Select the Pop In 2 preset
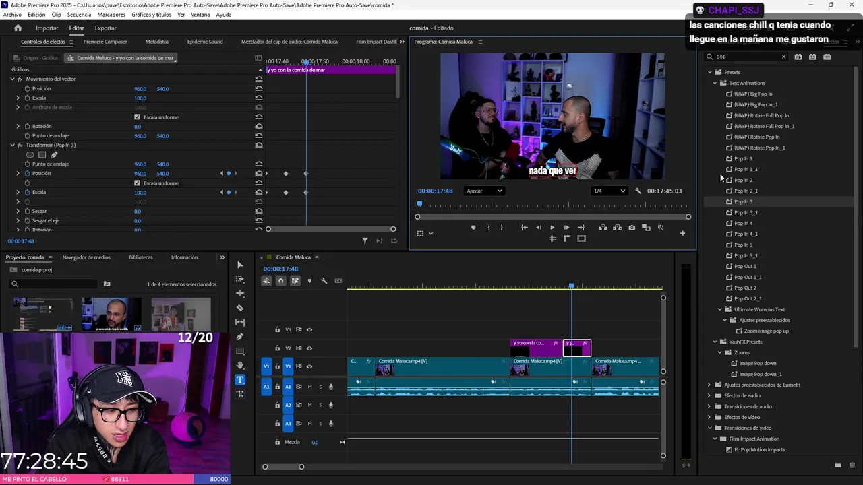Image resolution: width=863 pixels, height=485 pixels. coord(743,180)
